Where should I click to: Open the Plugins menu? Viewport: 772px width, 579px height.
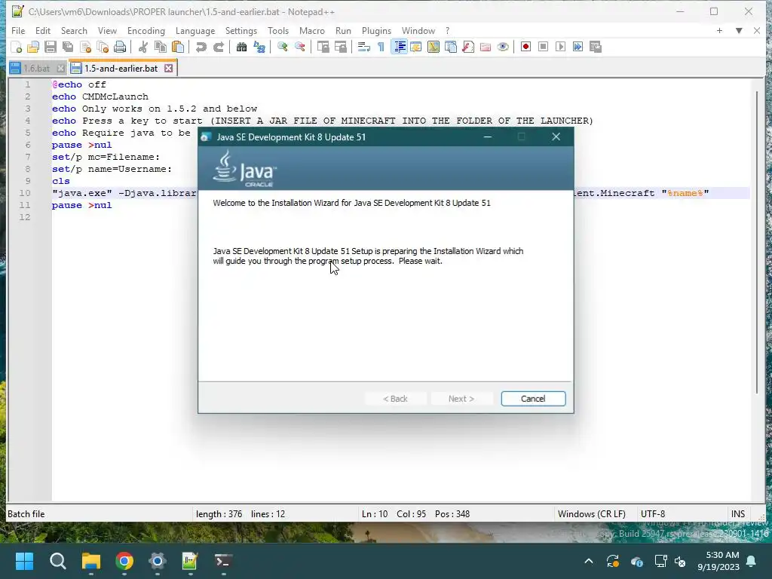tap(376, 30)
